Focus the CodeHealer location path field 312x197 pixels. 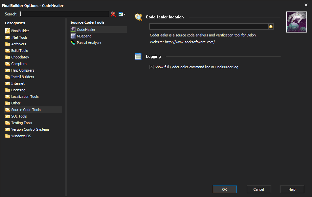click(209, 27)
